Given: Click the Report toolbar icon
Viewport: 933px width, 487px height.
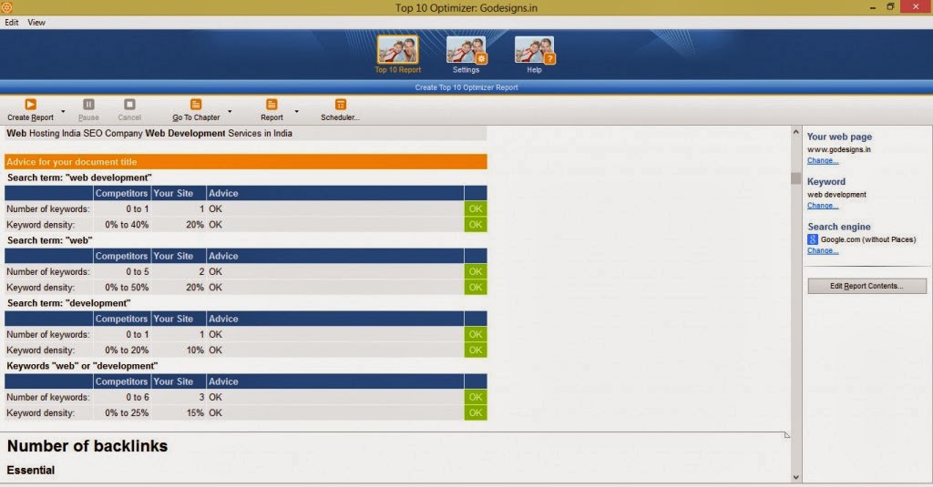Looking at the screenshot, I should pos(272,105).
